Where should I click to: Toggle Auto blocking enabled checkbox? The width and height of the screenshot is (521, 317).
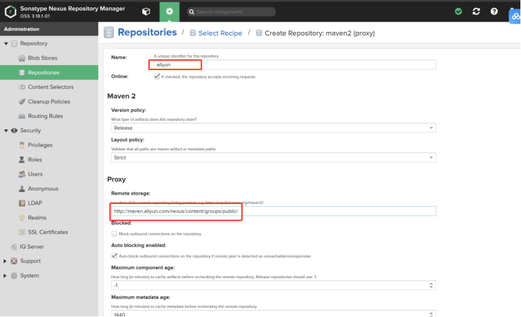click(114, 256)
